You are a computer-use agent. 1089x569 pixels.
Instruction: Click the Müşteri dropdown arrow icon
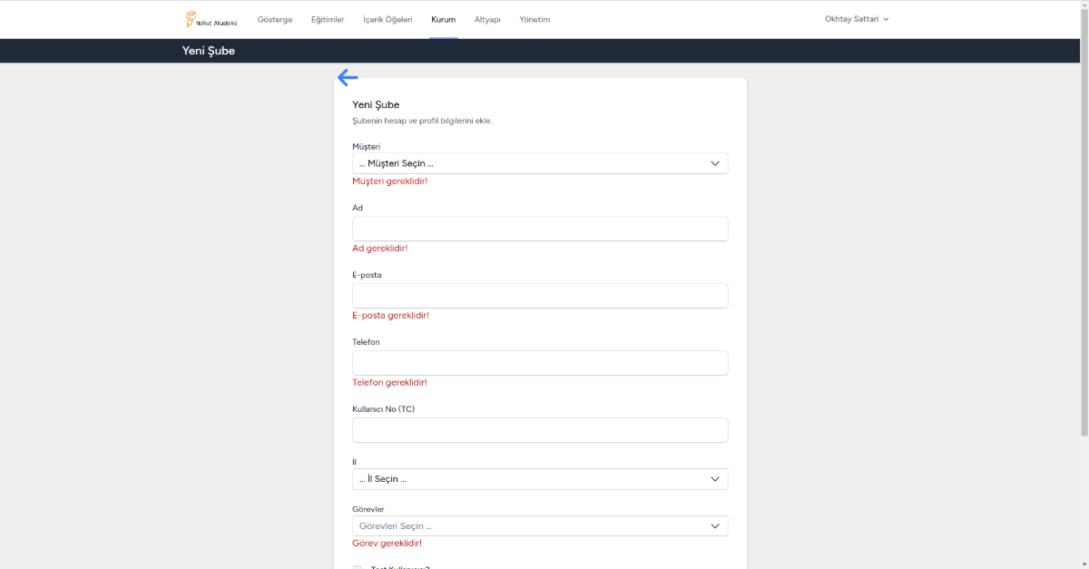tap(715, 163)
